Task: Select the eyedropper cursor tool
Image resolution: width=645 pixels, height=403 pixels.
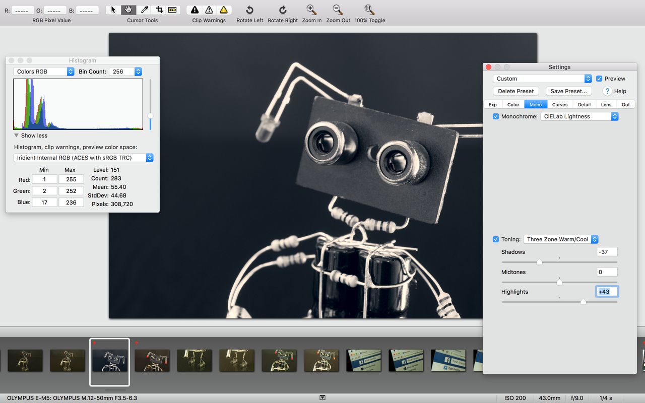Action: (144, 10)
